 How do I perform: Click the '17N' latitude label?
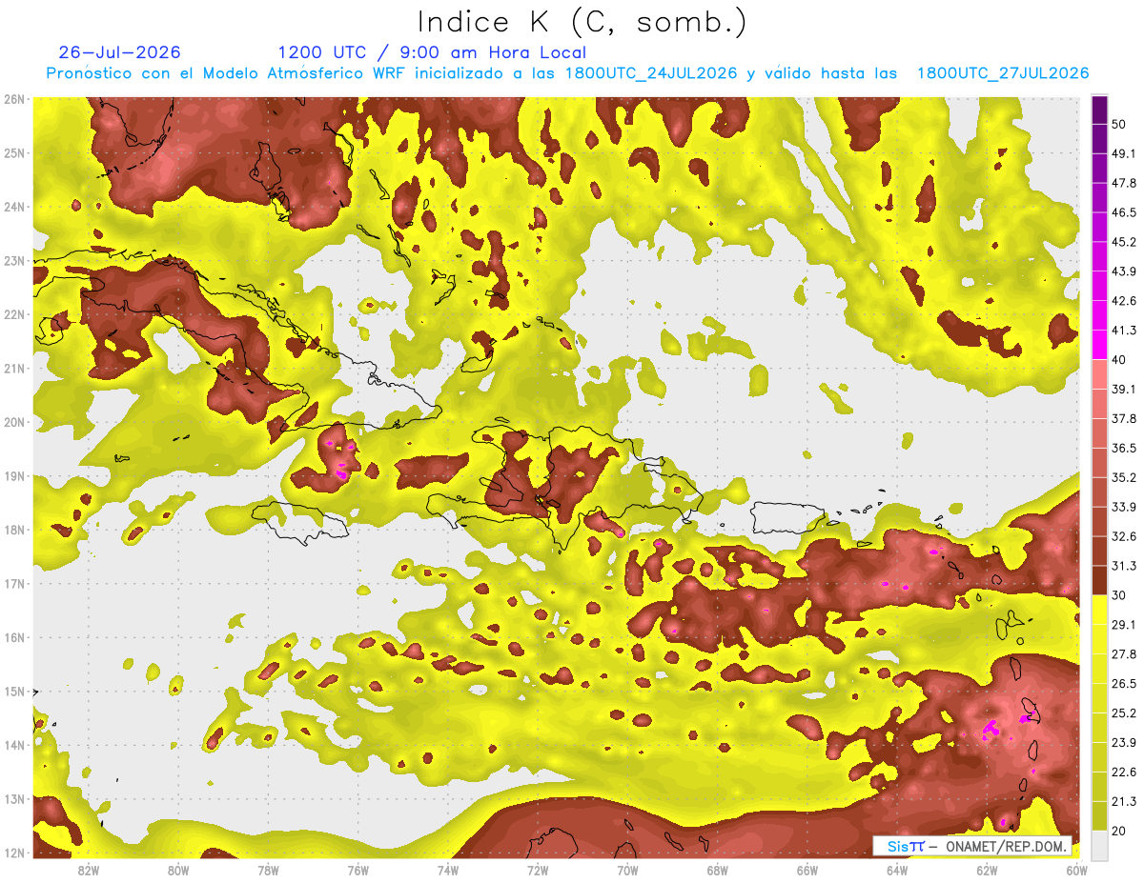(13, 583)
